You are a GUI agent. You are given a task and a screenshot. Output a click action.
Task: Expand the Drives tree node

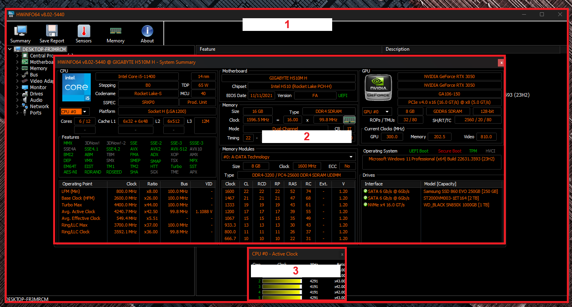click(x=17, y=93)
